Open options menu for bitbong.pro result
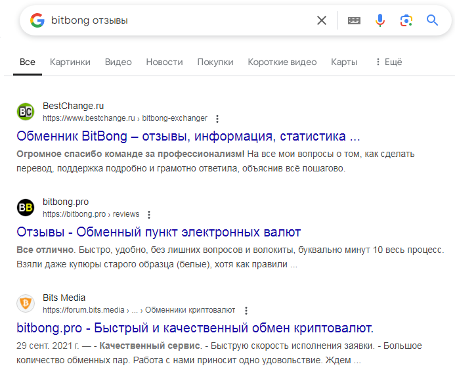Viewport: 455px width, 379px height. click(149, 215)
